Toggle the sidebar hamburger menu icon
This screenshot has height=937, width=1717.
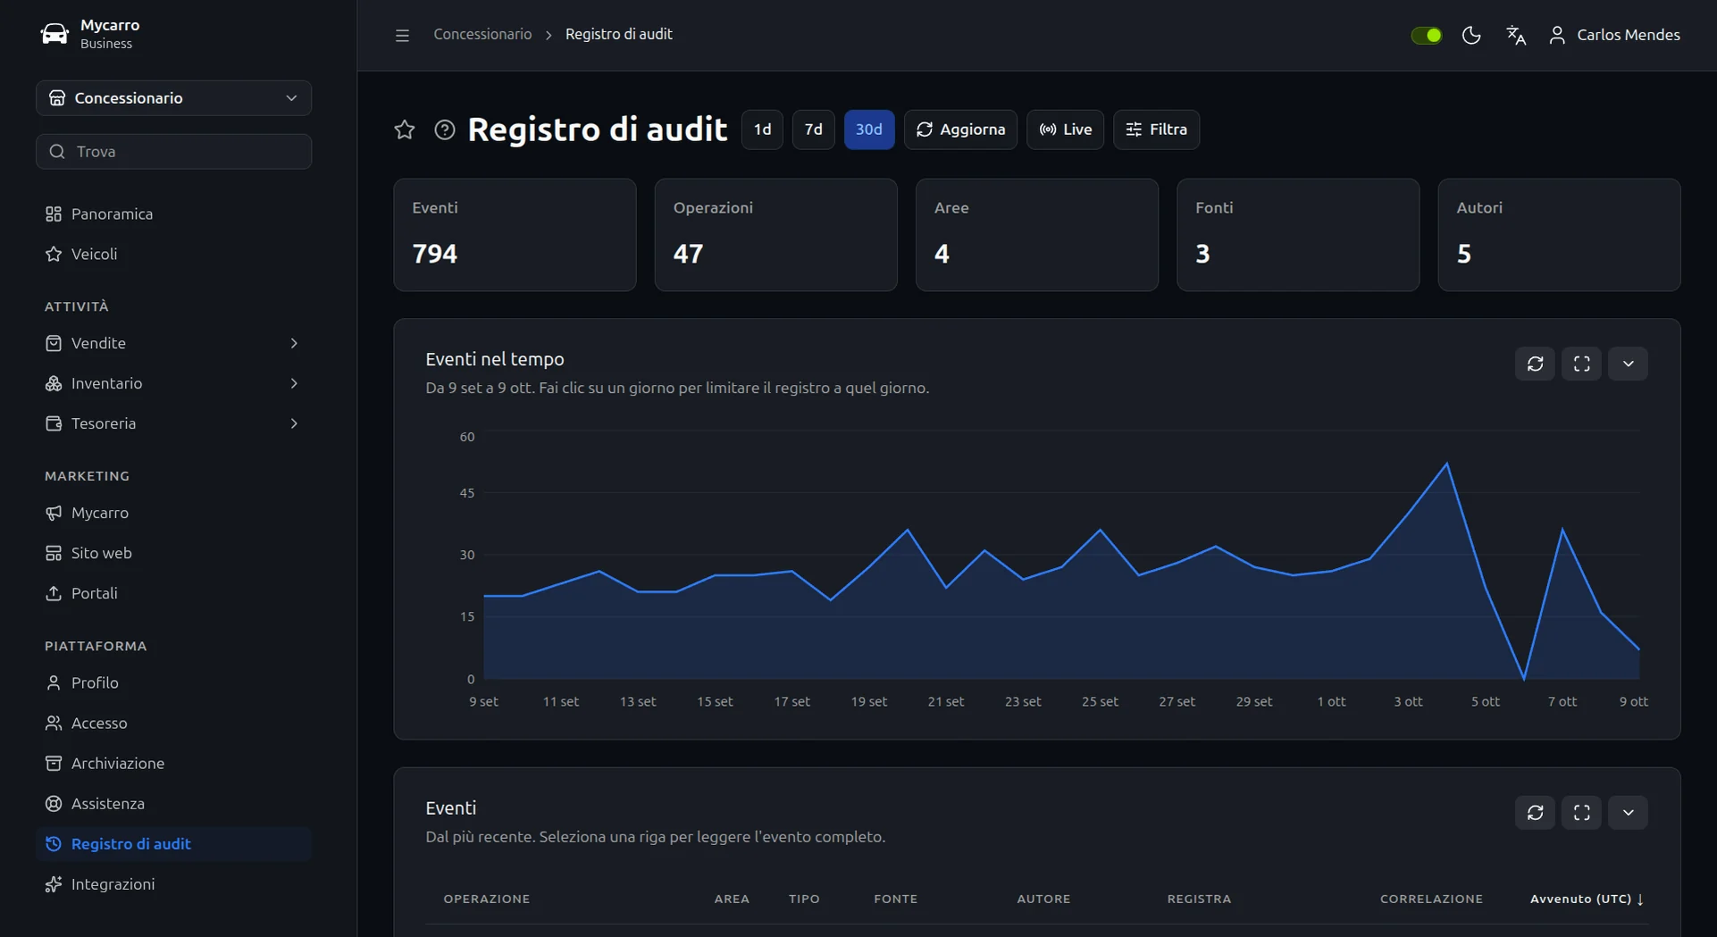click(x=402, y=35)
